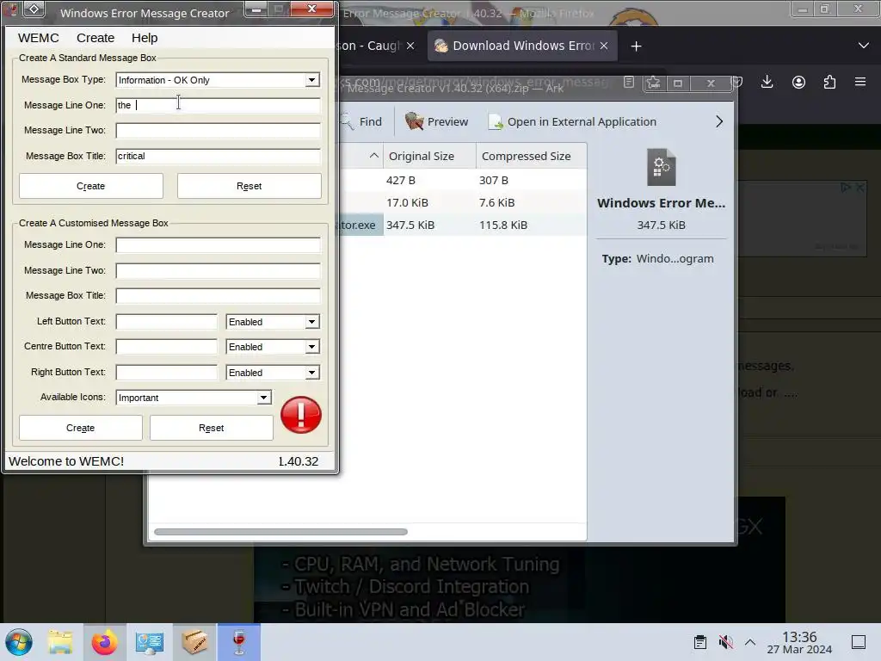Screen dimensions: 881x661
Task: Select the 347.5 KiB exe row in Ark
Action: (462, 225)
